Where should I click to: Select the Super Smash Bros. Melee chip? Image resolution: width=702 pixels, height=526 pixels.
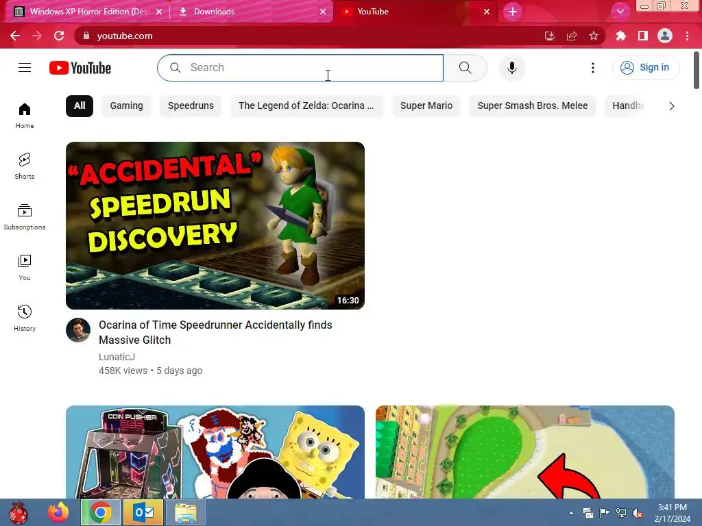pyautogui.click(x=532, y=106)
